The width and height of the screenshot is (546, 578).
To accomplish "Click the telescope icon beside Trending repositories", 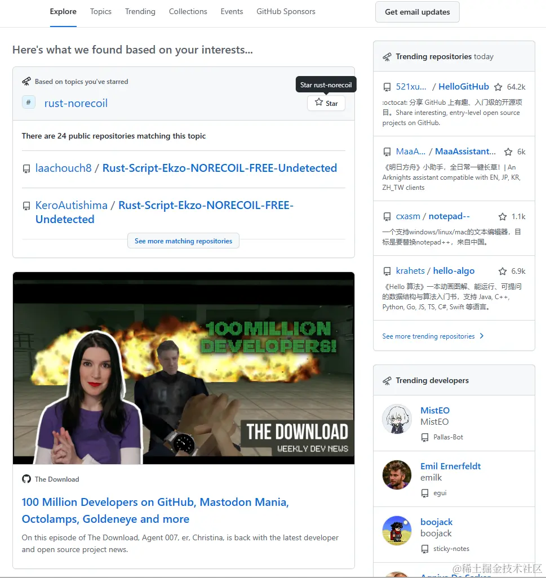I will click(x=387, y=57).
